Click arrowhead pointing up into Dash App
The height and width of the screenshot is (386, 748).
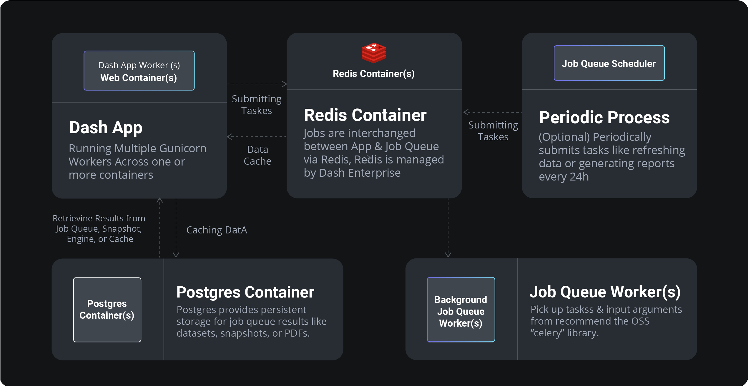click(159, 200)
